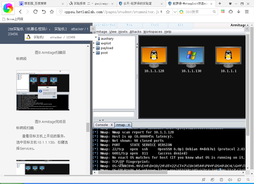Close the Console tab with X
Viewport: 254px width, 184px height.
[x=111, y=125]
